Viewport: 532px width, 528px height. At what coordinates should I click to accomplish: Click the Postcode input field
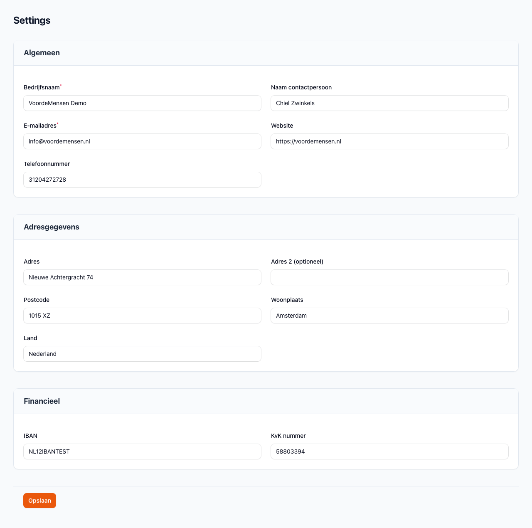click(x=142, y=316)
